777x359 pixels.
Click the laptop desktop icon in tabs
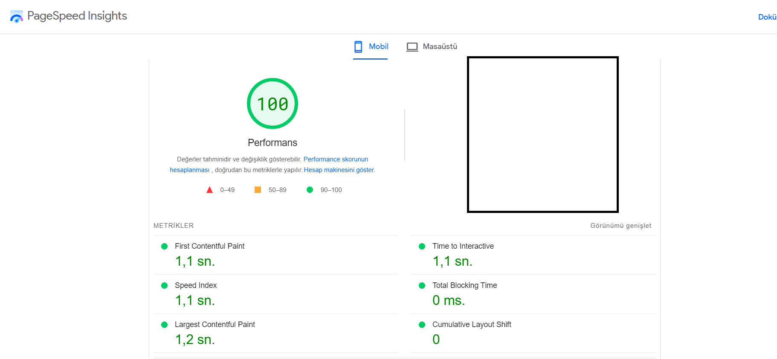click(412, 47)
